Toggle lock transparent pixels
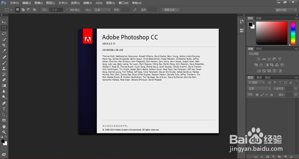Screen dimensions: 299x159 (257, 95)
